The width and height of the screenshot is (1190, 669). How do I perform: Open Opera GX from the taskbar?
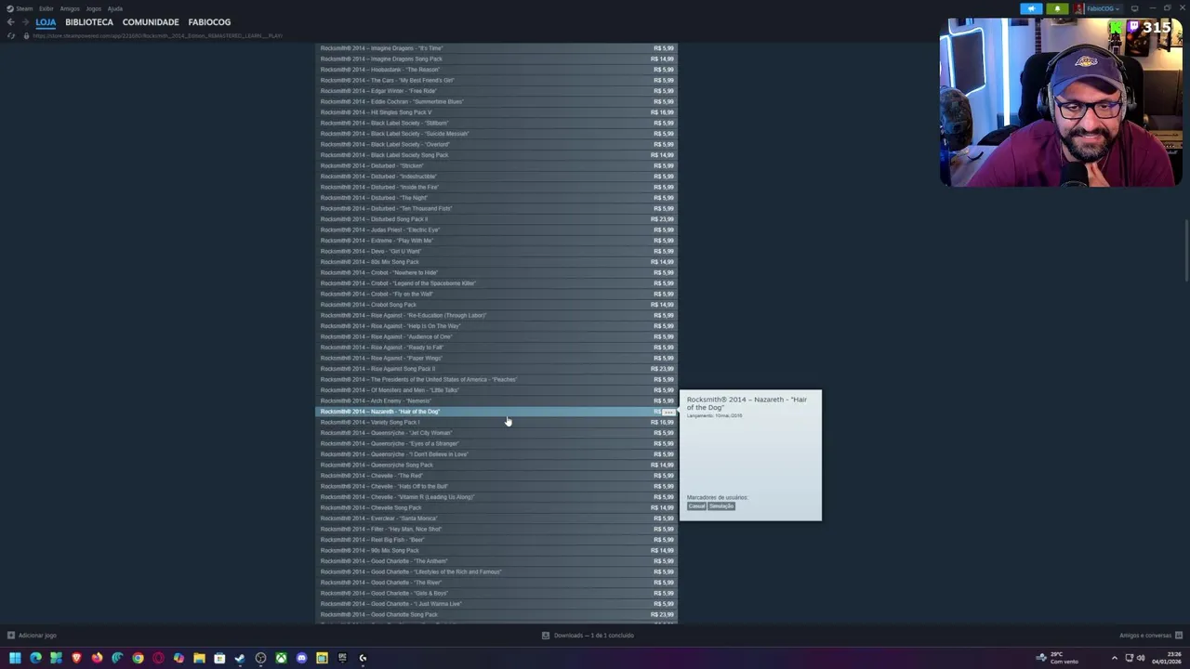[158, 658]
